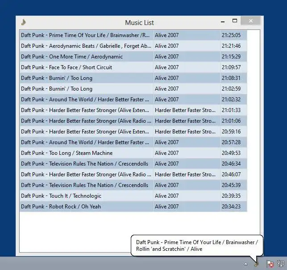Select Around The World title in 21:02:32 row
Screen dimensions: 287x270
85,100
